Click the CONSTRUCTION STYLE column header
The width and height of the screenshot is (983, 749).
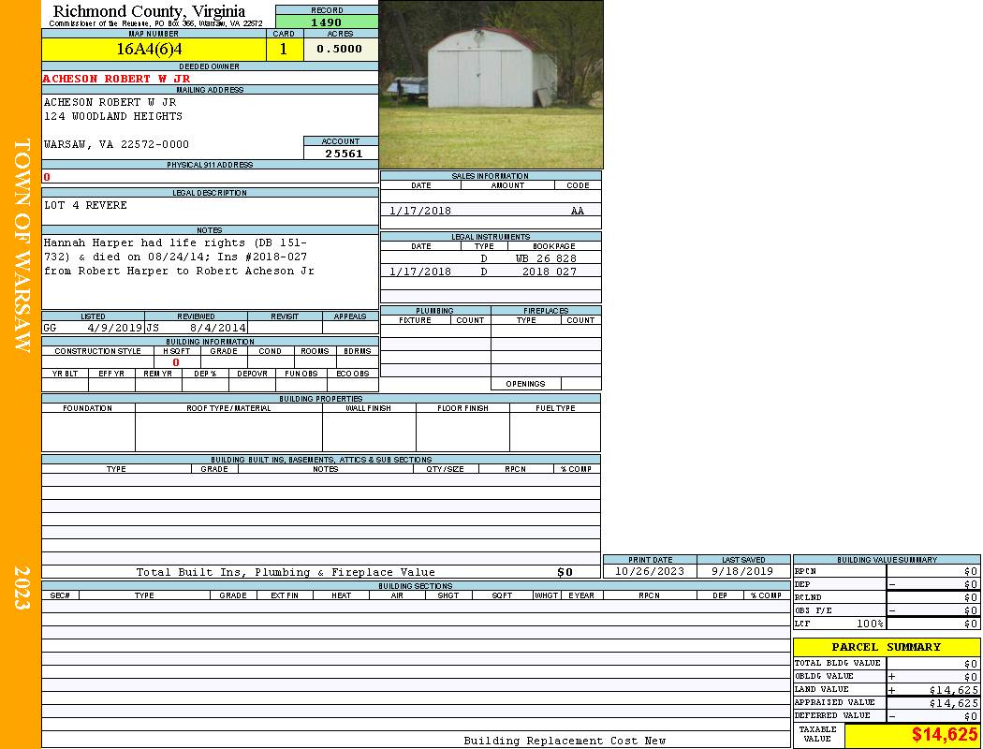tap(97, 351)
